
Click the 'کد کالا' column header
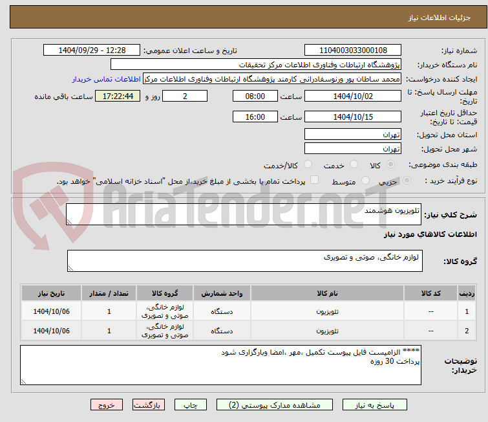point(430,293)
